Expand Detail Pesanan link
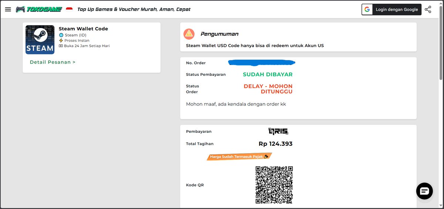Screen dimensions: 444x209 53,62
